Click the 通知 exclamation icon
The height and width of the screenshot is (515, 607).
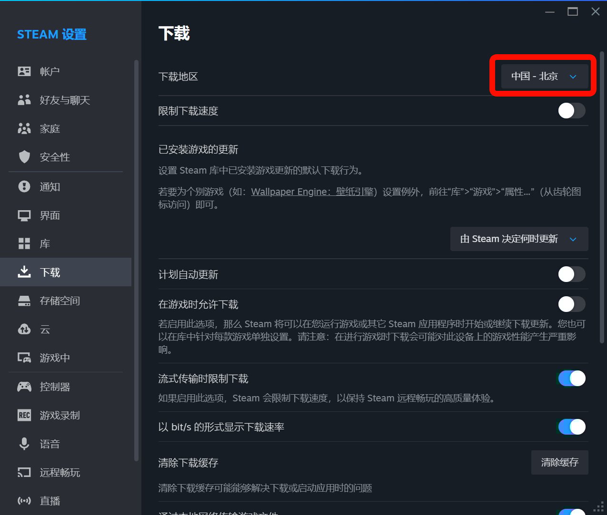click(24, 186)
